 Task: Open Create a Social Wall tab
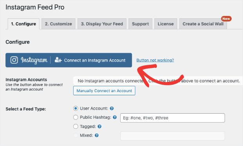pyautogui.click(x=203, y=24)
